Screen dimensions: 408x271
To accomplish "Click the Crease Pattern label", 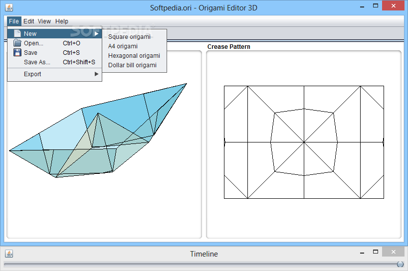I will [229, 47].
